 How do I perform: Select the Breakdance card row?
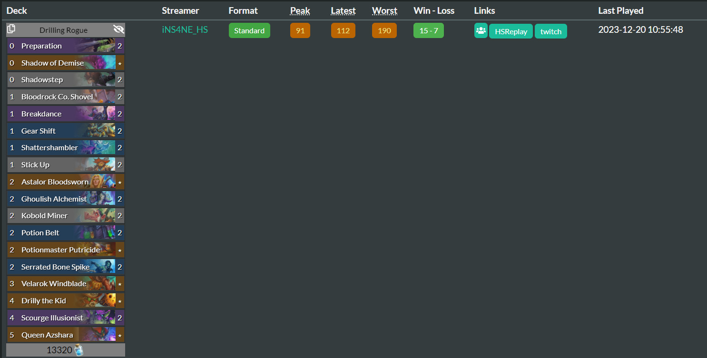[x=66, y=114]
